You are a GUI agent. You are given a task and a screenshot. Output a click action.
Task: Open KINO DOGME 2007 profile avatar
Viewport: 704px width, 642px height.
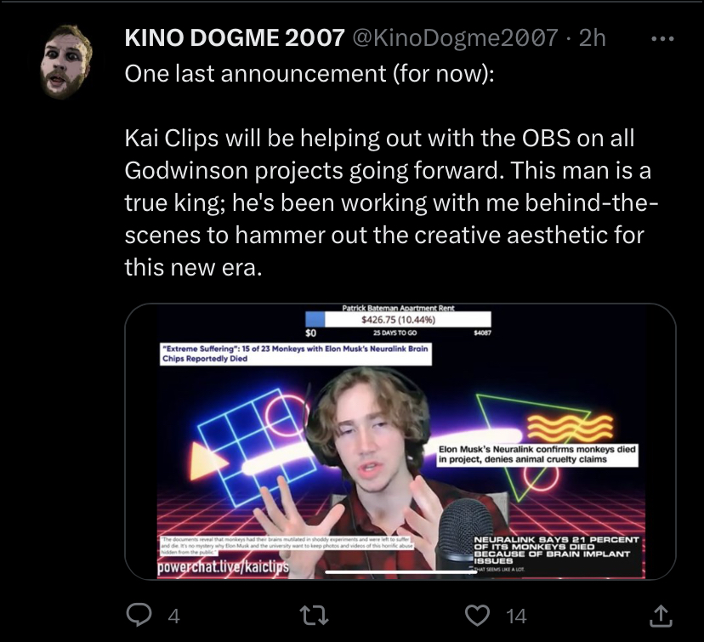coord(66,61)
